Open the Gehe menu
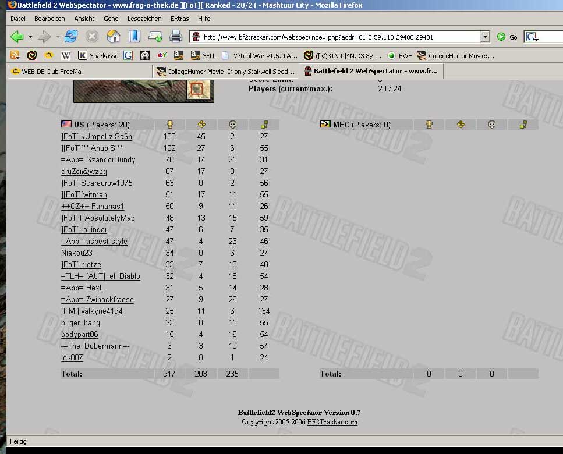This screenshot has height=454, width=563. point(111,19)
